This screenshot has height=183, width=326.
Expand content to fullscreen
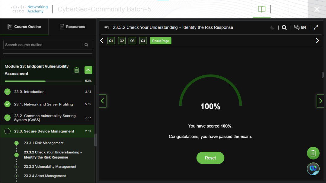pos(316,27)
